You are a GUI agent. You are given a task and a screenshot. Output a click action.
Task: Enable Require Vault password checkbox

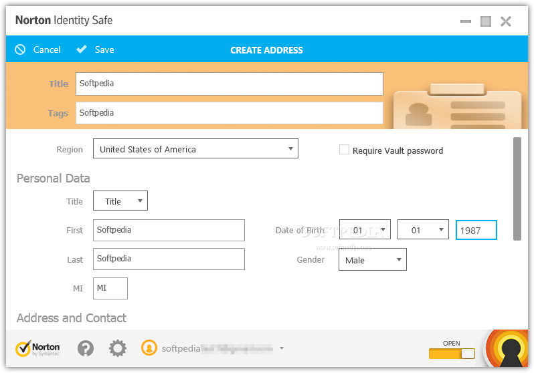(344, 150)
